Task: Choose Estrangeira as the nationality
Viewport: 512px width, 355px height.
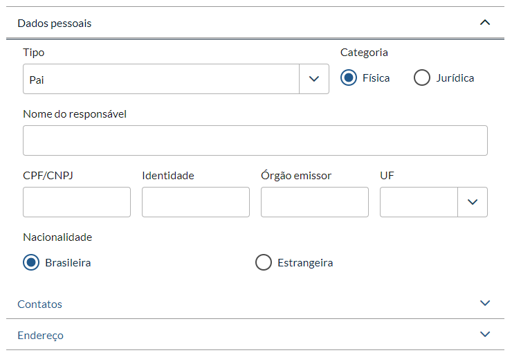Action: [x=263, y=263]
